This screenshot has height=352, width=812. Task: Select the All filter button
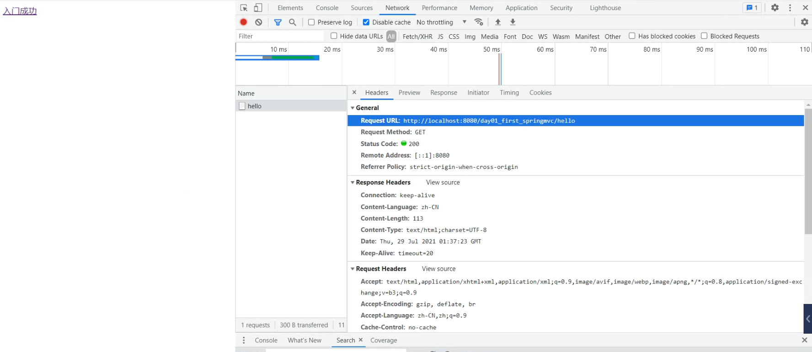point(391,37)
